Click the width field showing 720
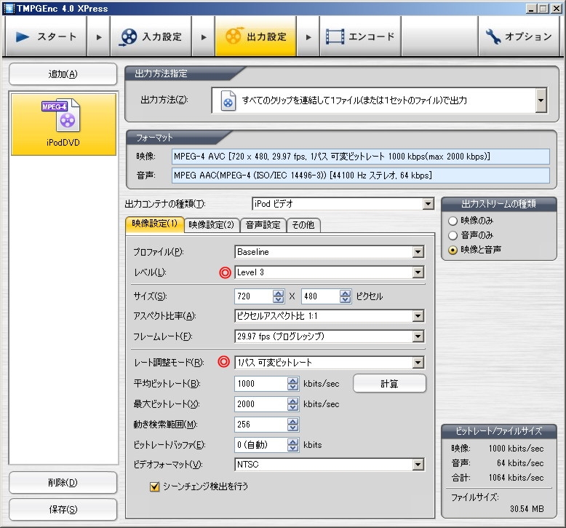Image resolution: width=566 pixels, height=528 pixels. tap(254, 296)
